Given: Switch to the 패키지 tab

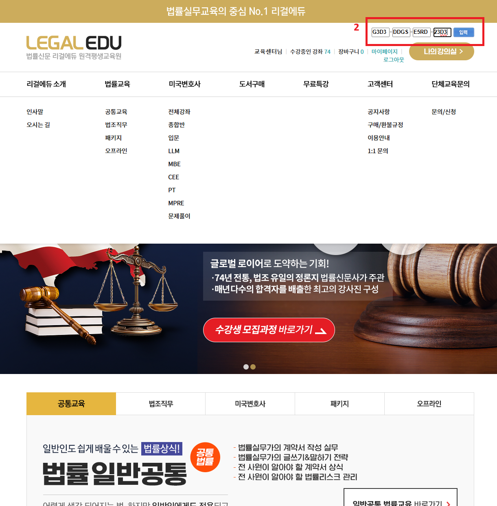Looking at the screenshot, I should 339,404.
